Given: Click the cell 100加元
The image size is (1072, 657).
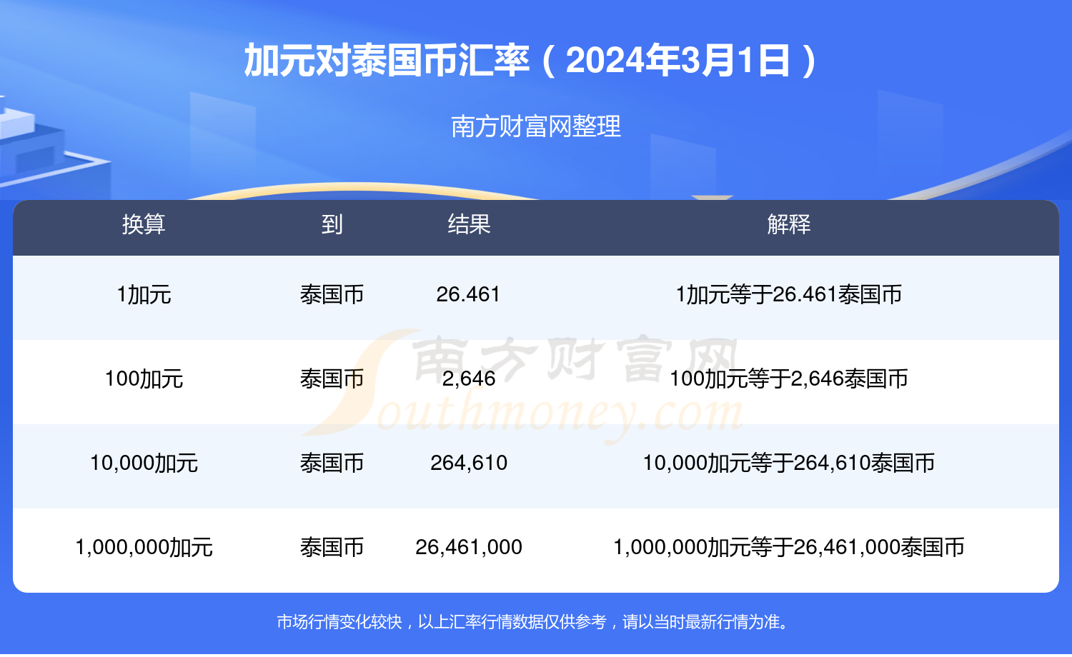Looking at the screenshot, I should 144,378.
